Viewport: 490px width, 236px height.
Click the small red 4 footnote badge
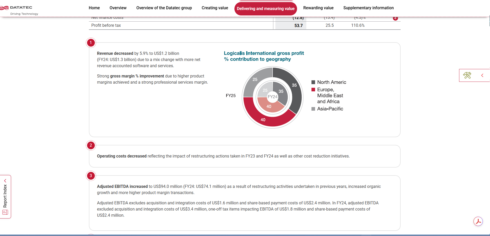click(x=395, y=18)
